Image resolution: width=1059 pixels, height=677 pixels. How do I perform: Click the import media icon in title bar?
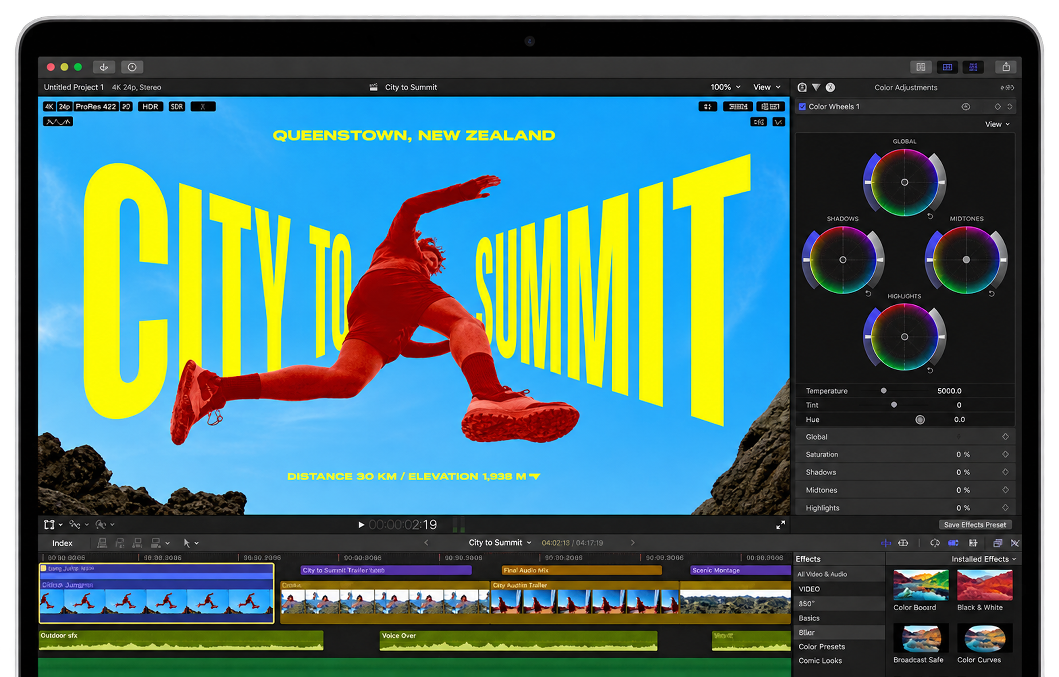point(103,67)
